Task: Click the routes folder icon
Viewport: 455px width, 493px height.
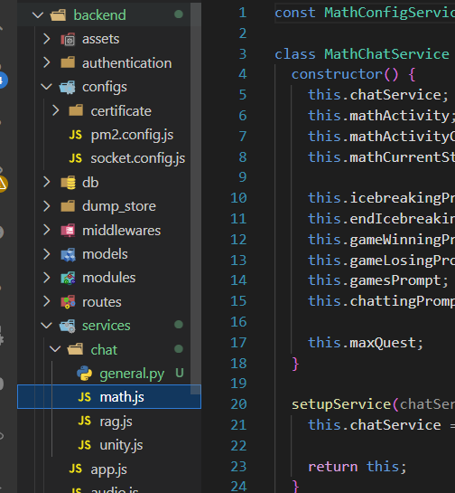Action: pos(68,302)
